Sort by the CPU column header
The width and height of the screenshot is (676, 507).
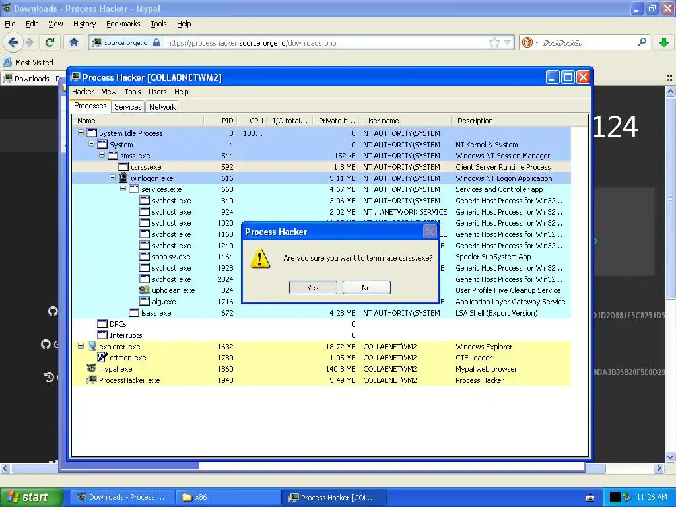click(x=252, y=121)
